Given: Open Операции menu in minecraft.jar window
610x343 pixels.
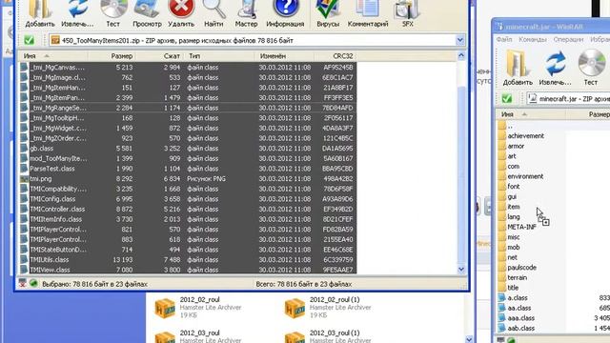Looking at the screenshot, I should coord(568,40).
